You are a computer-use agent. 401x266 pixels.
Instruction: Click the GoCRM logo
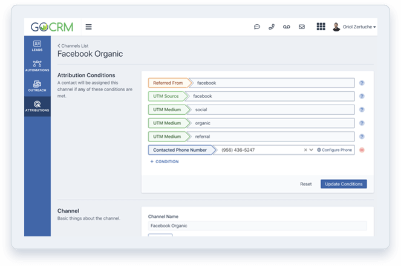pyautogui.click(x=52, y=27)
